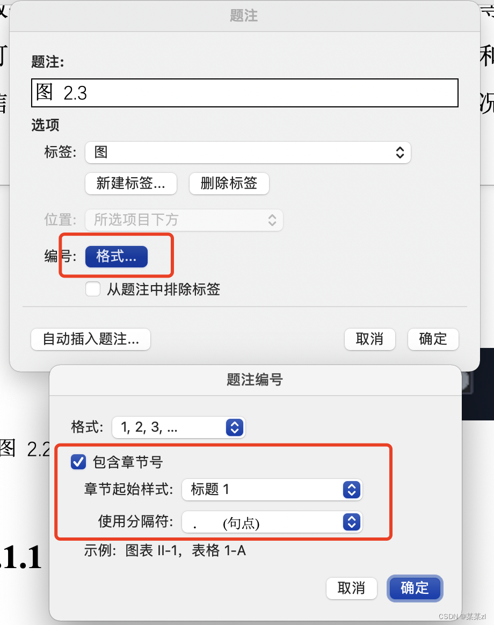
Task: Enable 从题注中排除标签 checkbox
Action: pos(93,289)
